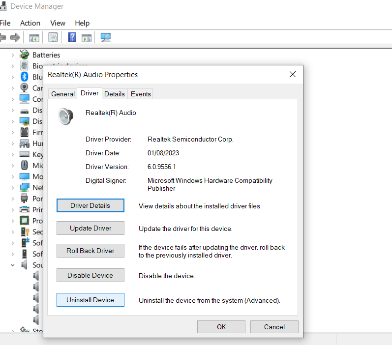
Task: Click the Update Driver button
Action: (x=90, y=228)
